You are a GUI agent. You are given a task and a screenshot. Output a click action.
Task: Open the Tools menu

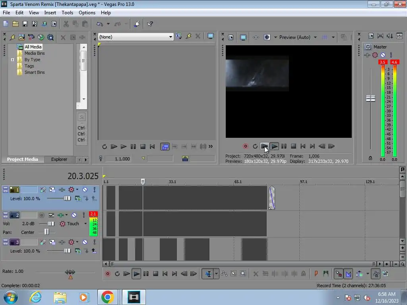coord(67,12)
